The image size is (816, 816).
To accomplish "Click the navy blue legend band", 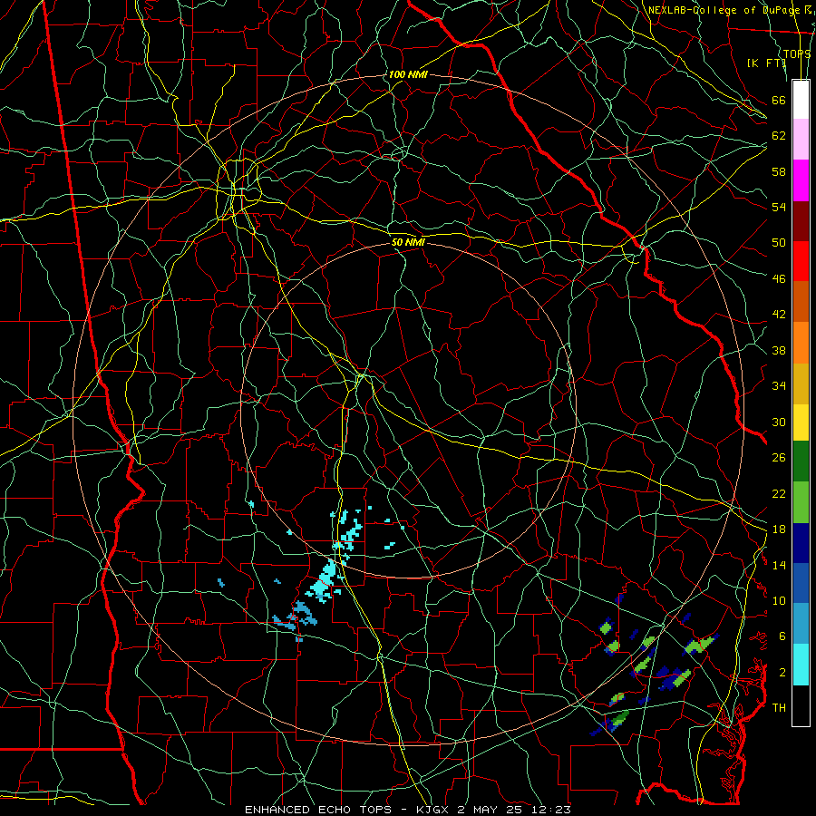I will pos(801,543).
